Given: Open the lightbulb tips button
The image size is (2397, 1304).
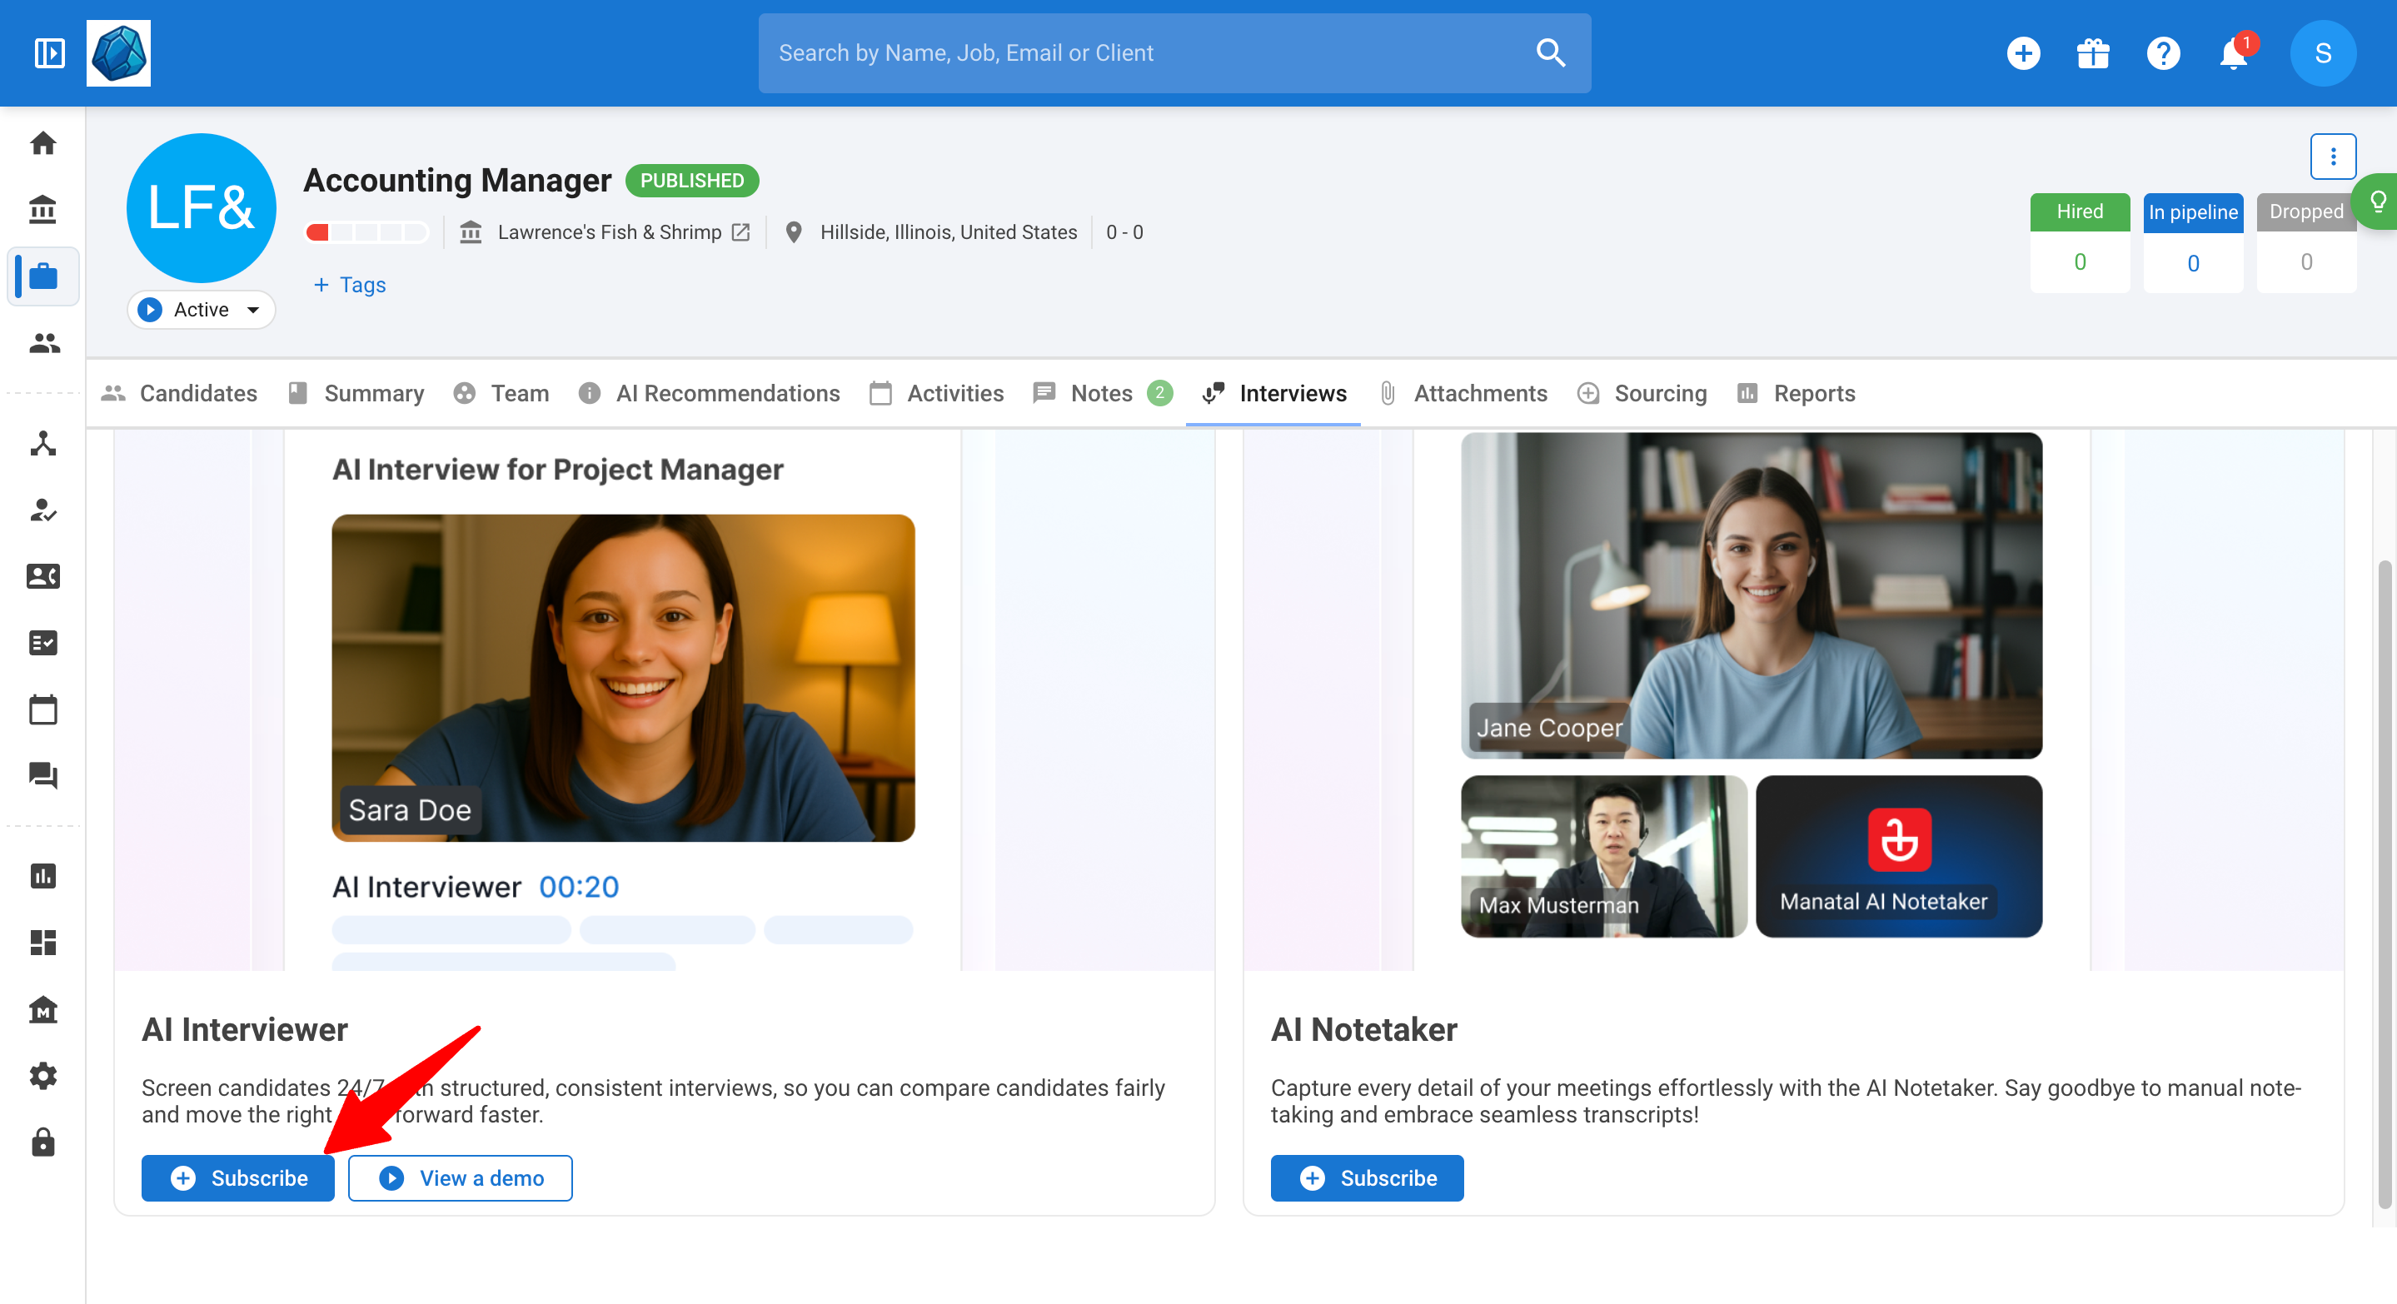Looking at the screenshot, I should pos(2376,202).
